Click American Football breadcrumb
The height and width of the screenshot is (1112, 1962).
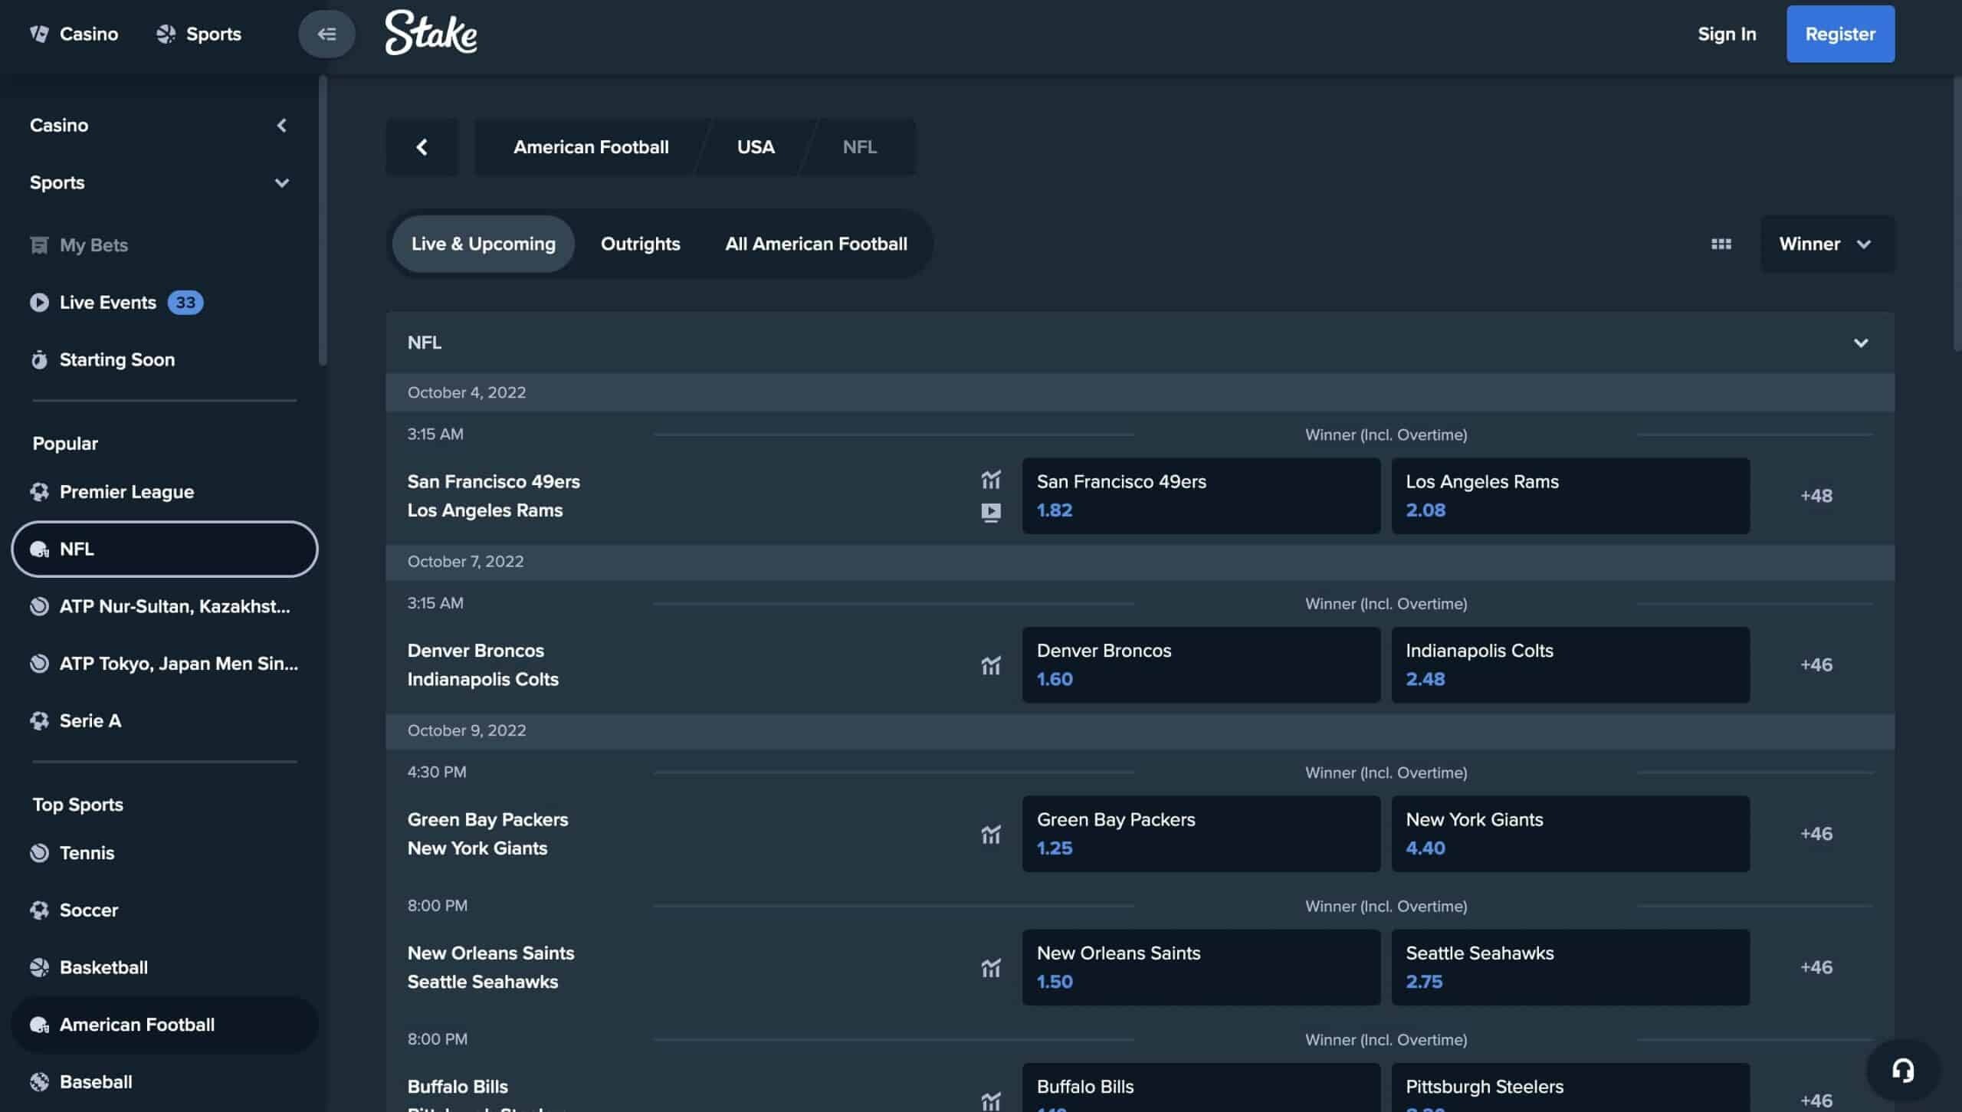(591, 147)
